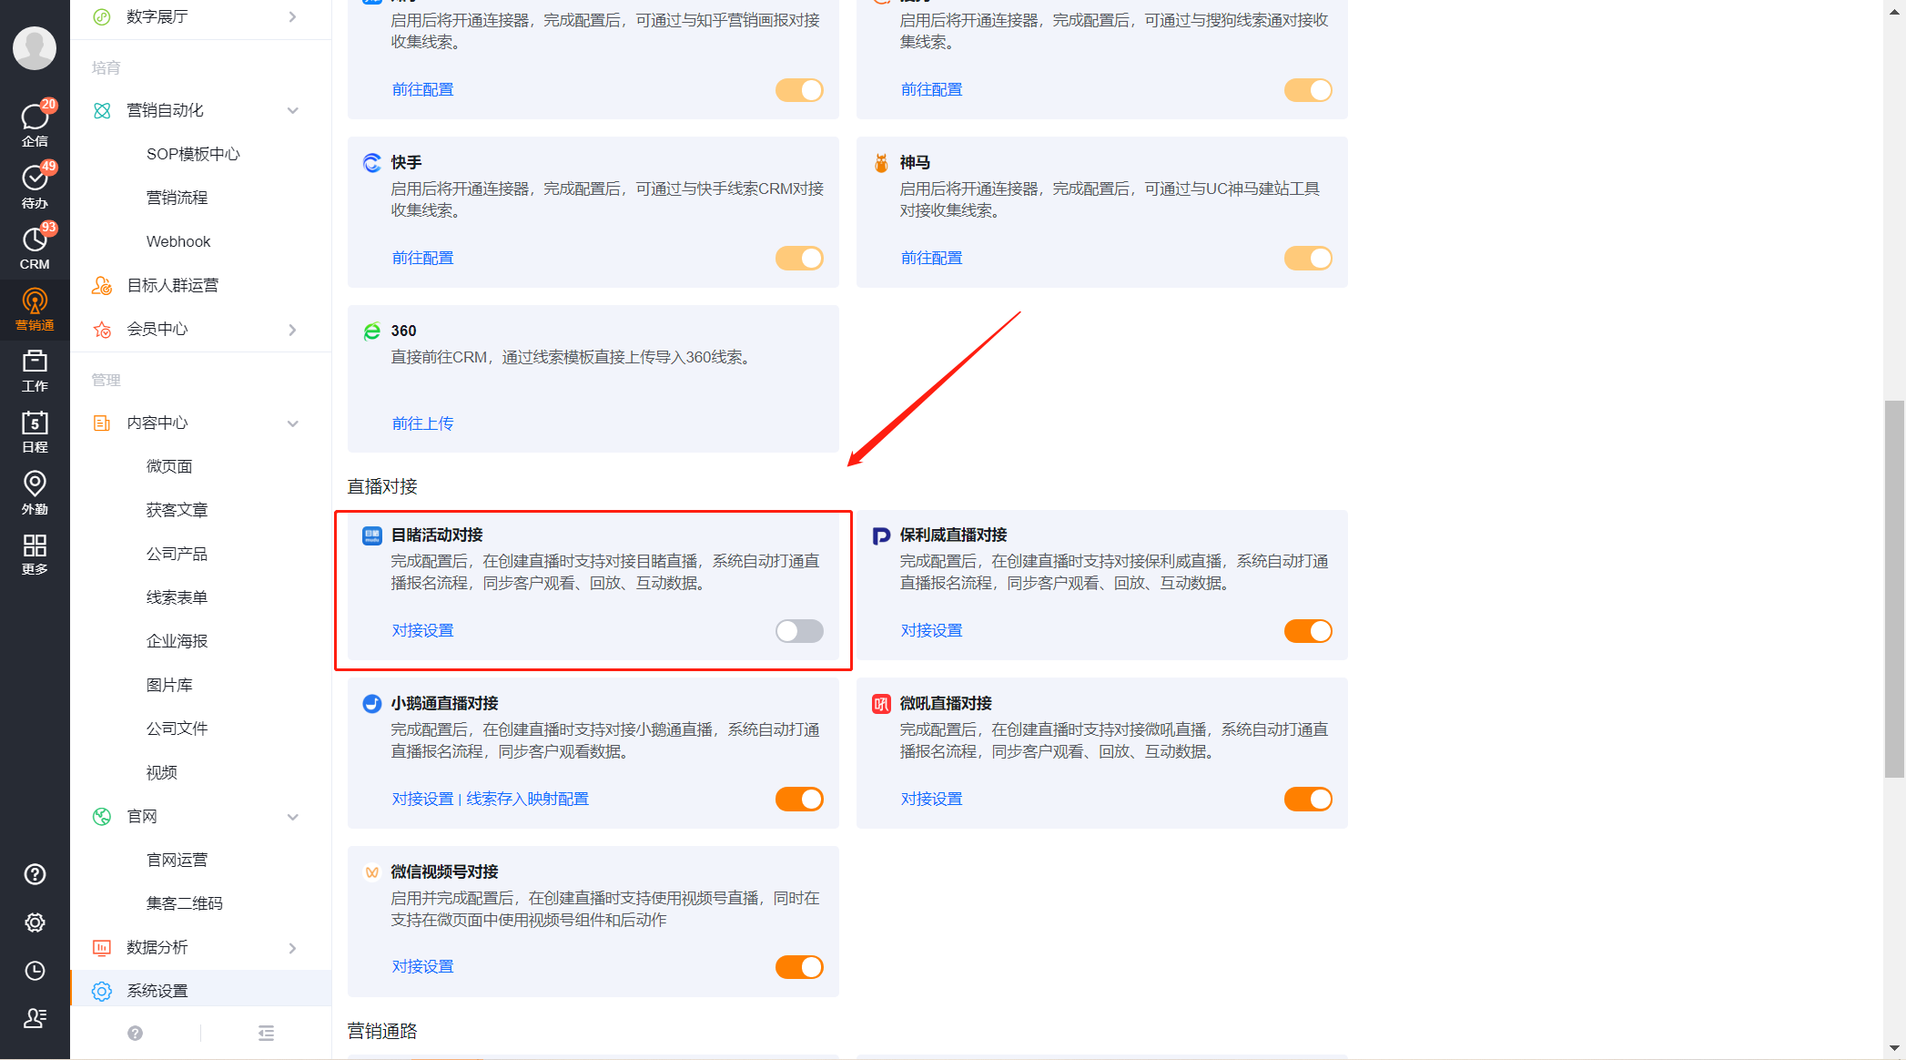The height and width of the screenshot is (1060, 1906).
Task: Disable the 微吼直播对接 switch
Action: point(1308,800)
